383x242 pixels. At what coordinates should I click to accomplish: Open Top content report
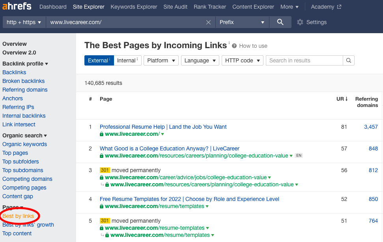click(x=17, y=233)
